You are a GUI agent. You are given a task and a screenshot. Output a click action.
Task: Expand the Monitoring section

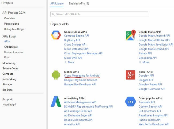[9, 63]
